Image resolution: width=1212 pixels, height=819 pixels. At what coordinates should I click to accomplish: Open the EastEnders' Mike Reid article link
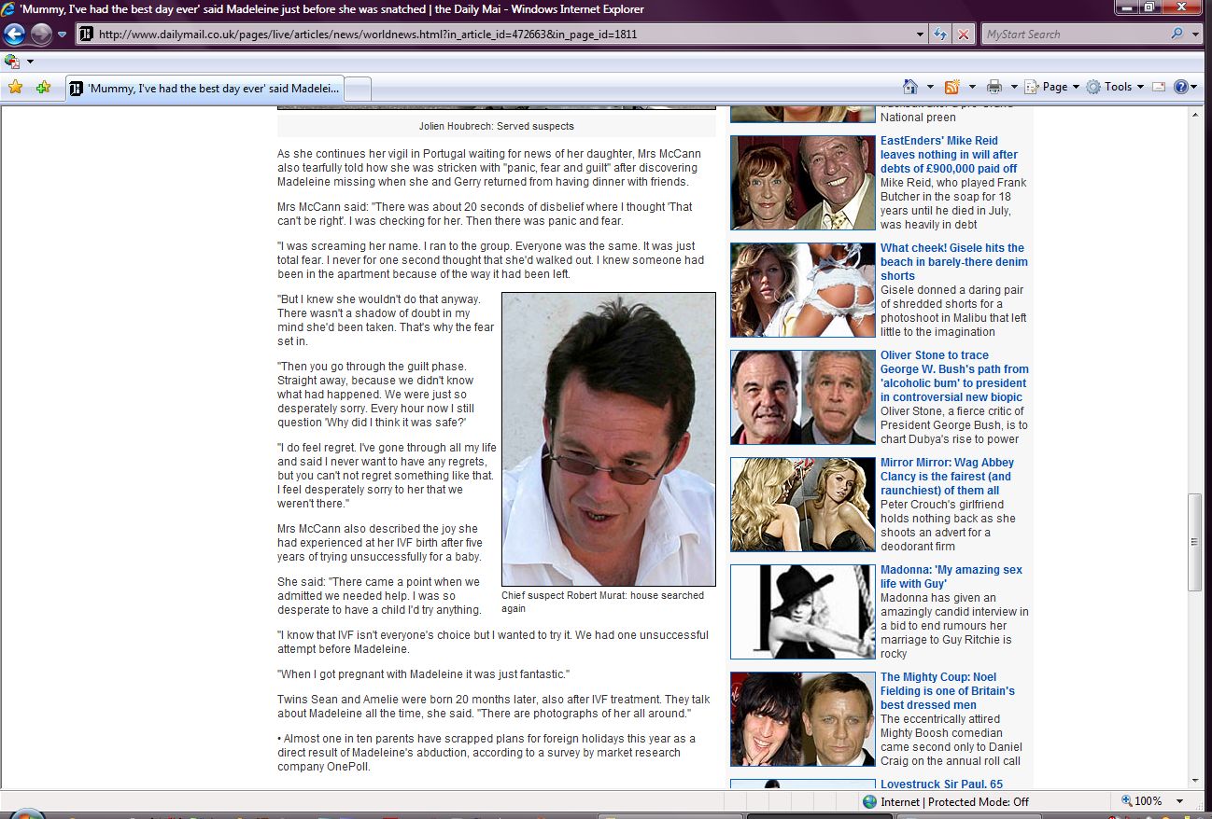(949, 155)
